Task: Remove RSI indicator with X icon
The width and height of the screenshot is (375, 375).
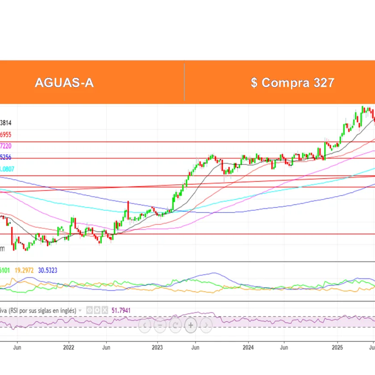Action: coord(105,310)
